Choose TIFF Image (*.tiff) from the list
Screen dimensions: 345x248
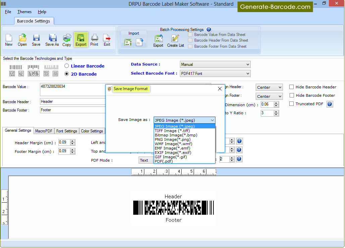click(x=184, y=131)
